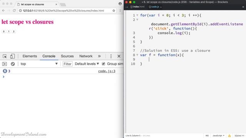Open the Chrome three-dot menu

(120, 11)
